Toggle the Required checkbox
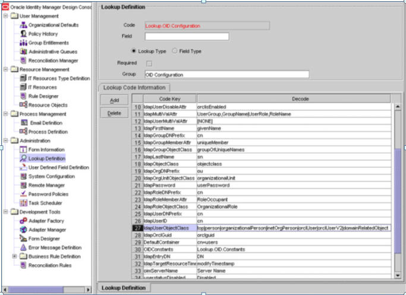The image size is (406, 295). pos(149,64)
